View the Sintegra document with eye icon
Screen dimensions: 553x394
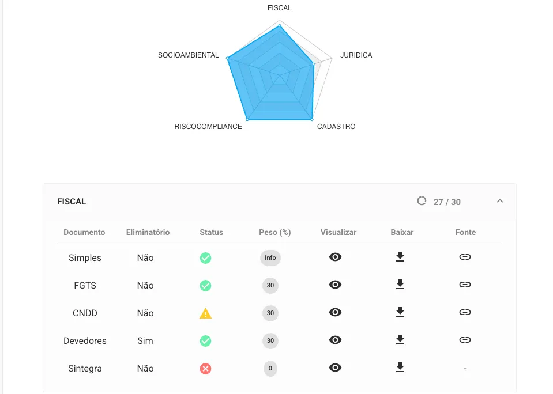pos(335,368)
